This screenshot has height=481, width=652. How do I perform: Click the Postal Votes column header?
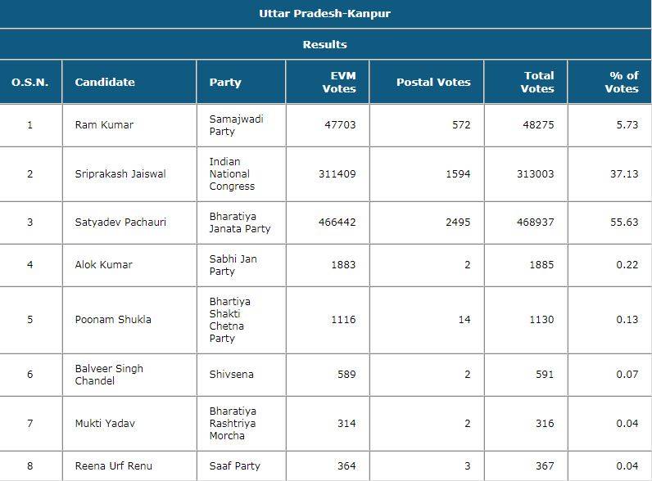pyautogui.click(x=433, y=82)
